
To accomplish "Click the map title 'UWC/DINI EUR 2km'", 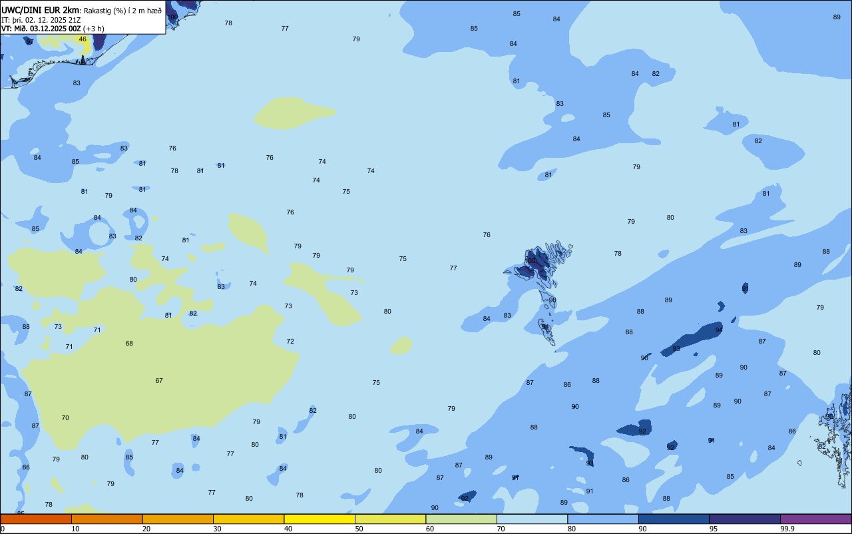I will (40, 9).
